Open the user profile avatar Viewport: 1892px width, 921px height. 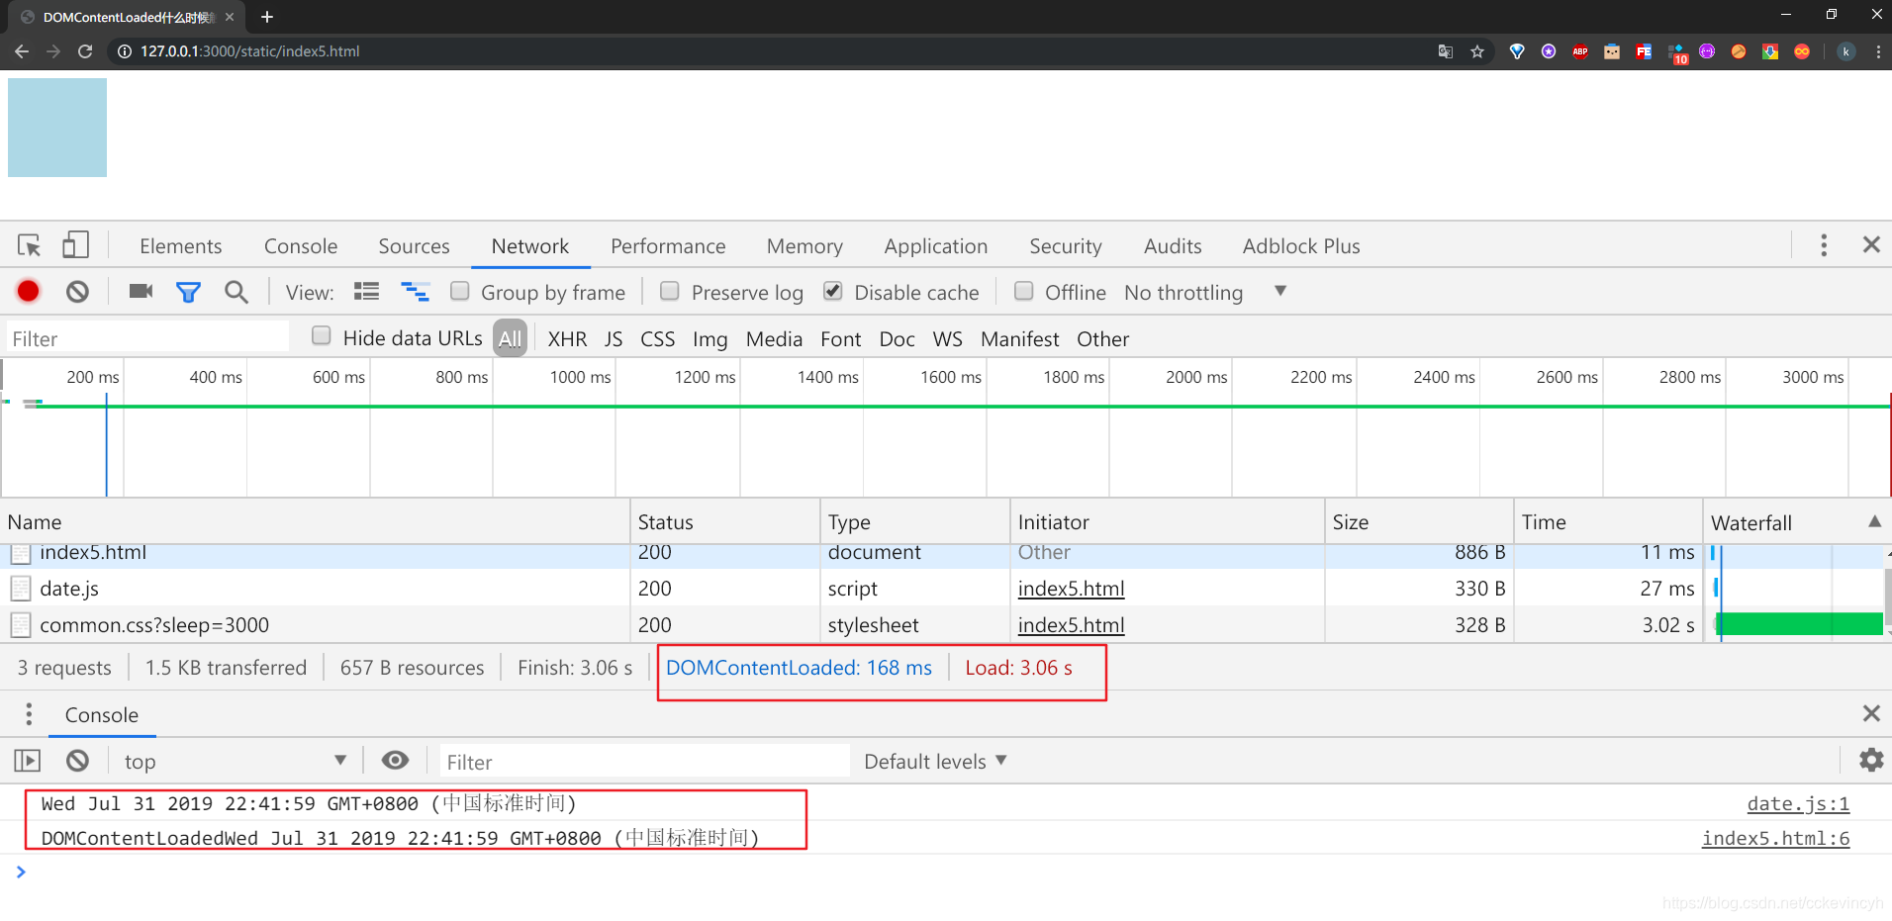pos(1846,51)
